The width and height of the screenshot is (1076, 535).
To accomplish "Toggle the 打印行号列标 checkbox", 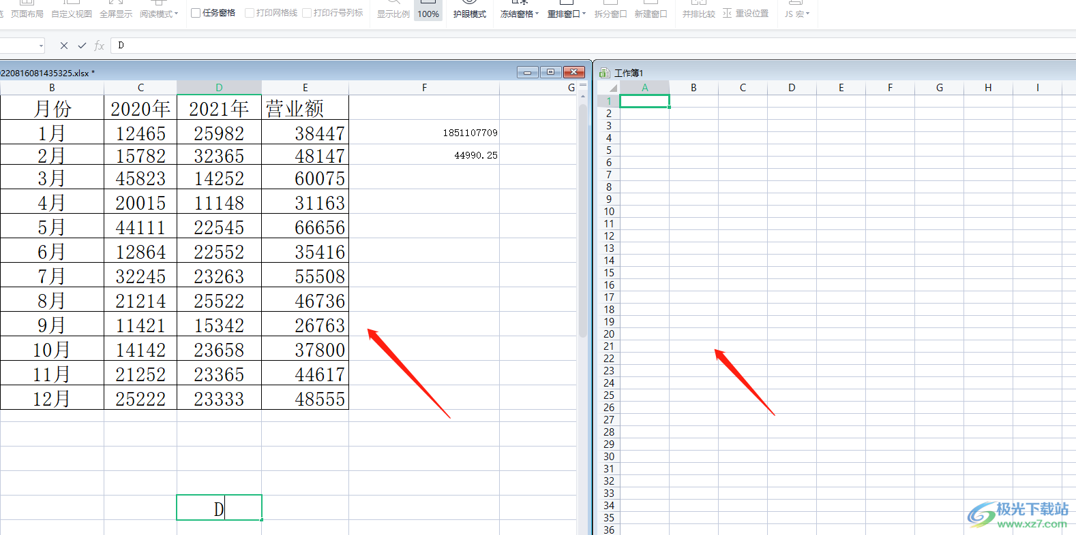I will tap(307, 13).
